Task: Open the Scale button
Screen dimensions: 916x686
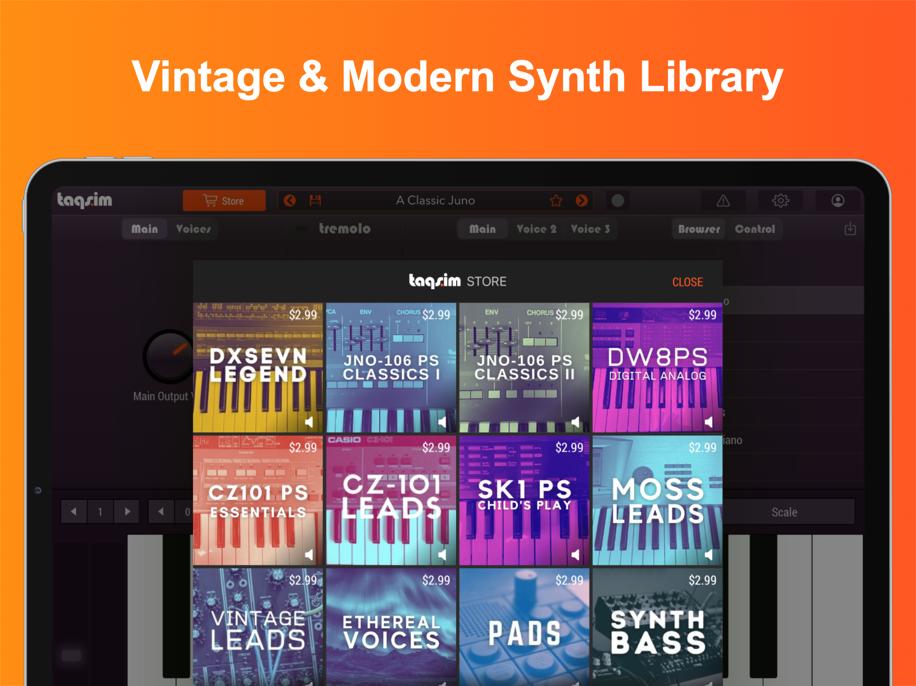Action: (x=784, y=512)
